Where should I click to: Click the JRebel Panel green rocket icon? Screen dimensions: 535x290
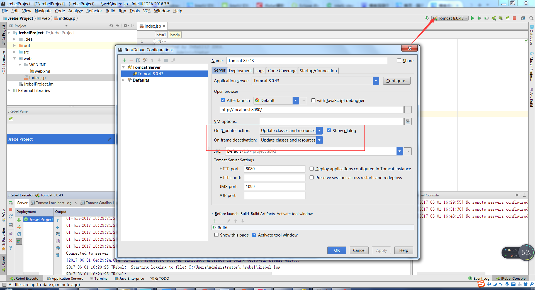pos(11,119)
